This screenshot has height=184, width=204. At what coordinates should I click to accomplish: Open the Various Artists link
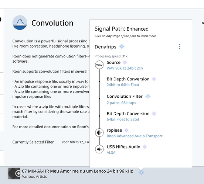tap(34, 177)
